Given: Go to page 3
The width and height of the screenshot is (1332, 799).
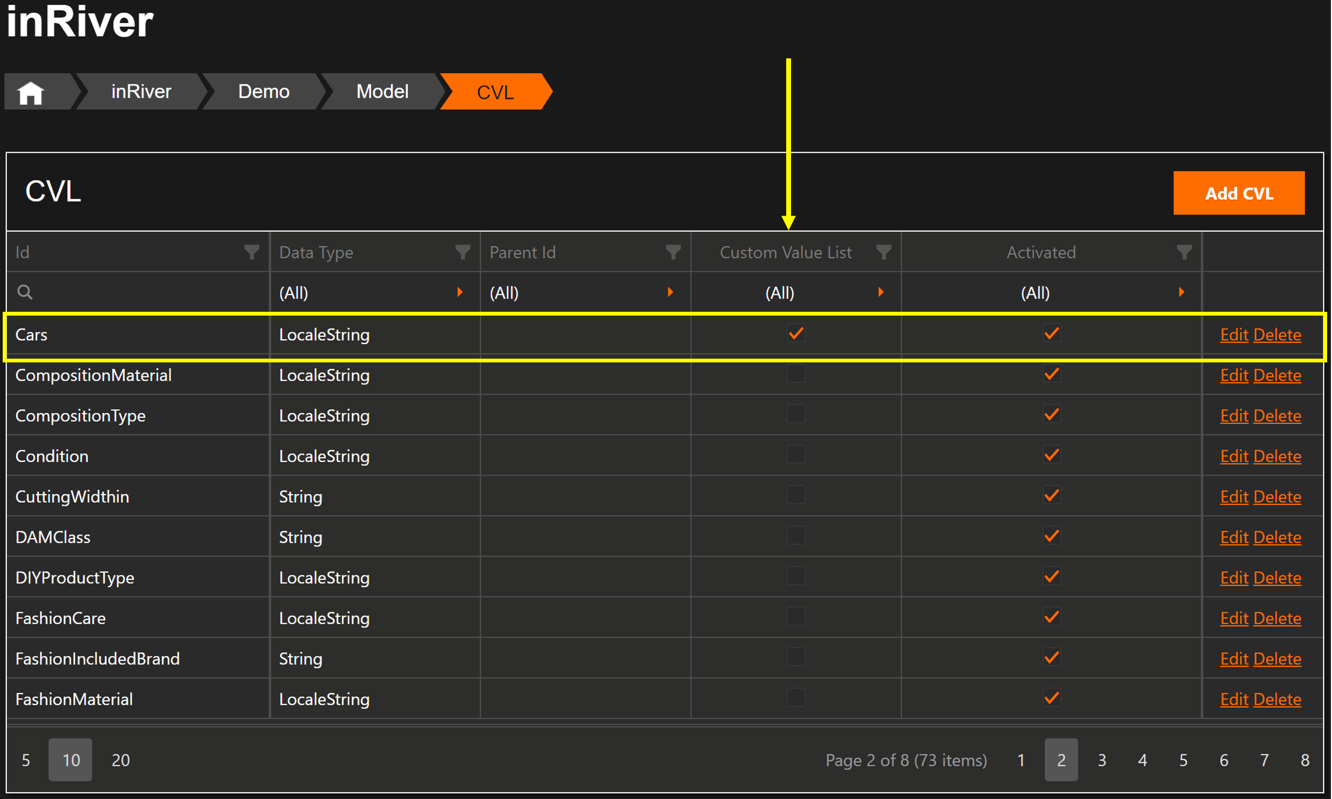Looking at the screenshot, I should (1102, 760).
